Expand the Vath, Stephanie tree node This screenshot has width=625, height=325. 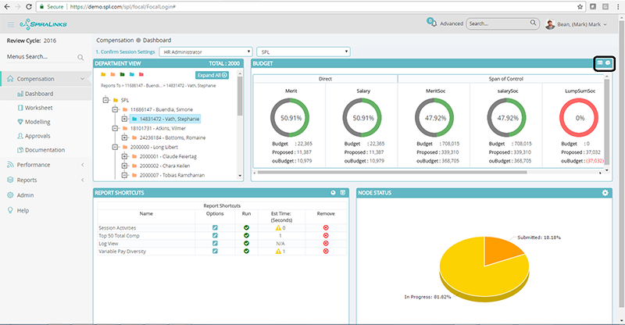click(124, 119)
